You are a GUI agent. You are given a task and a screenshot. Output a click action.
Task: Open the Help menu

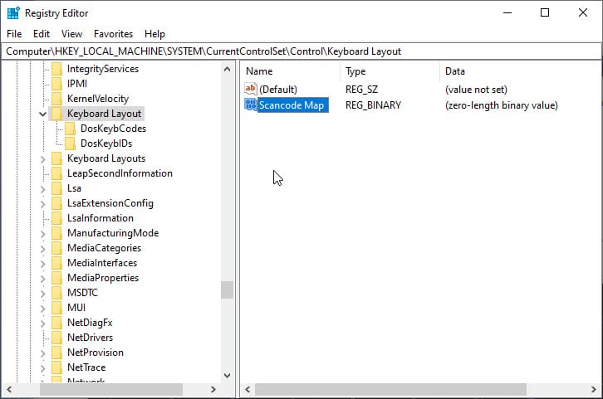154,34
